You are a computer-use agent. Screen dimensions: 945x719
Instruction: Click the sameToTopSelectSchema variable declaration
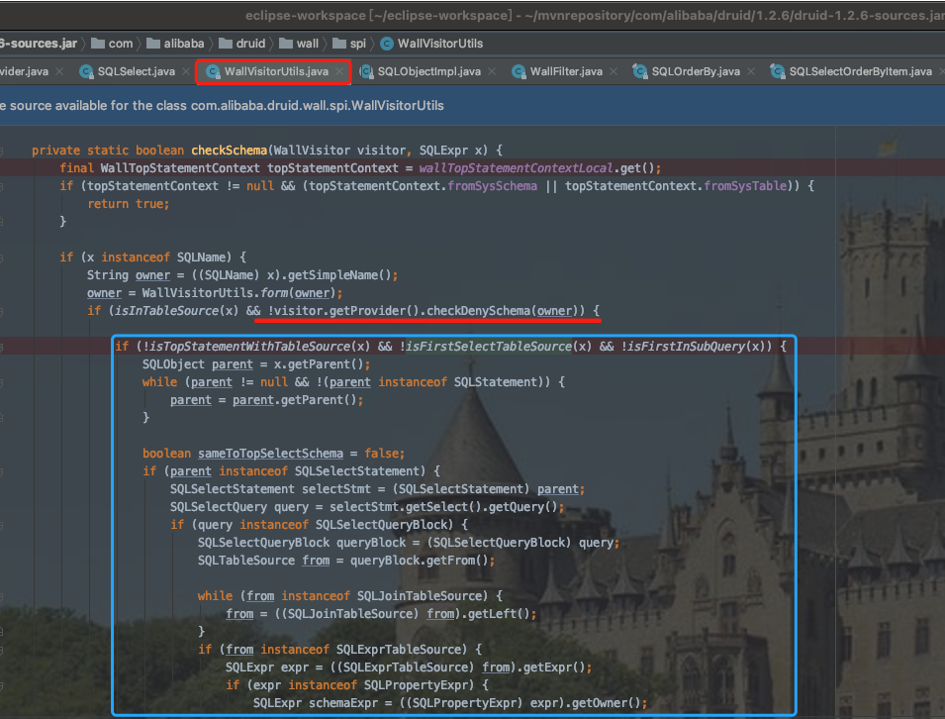pyautogui.click(x=270, y=454)
